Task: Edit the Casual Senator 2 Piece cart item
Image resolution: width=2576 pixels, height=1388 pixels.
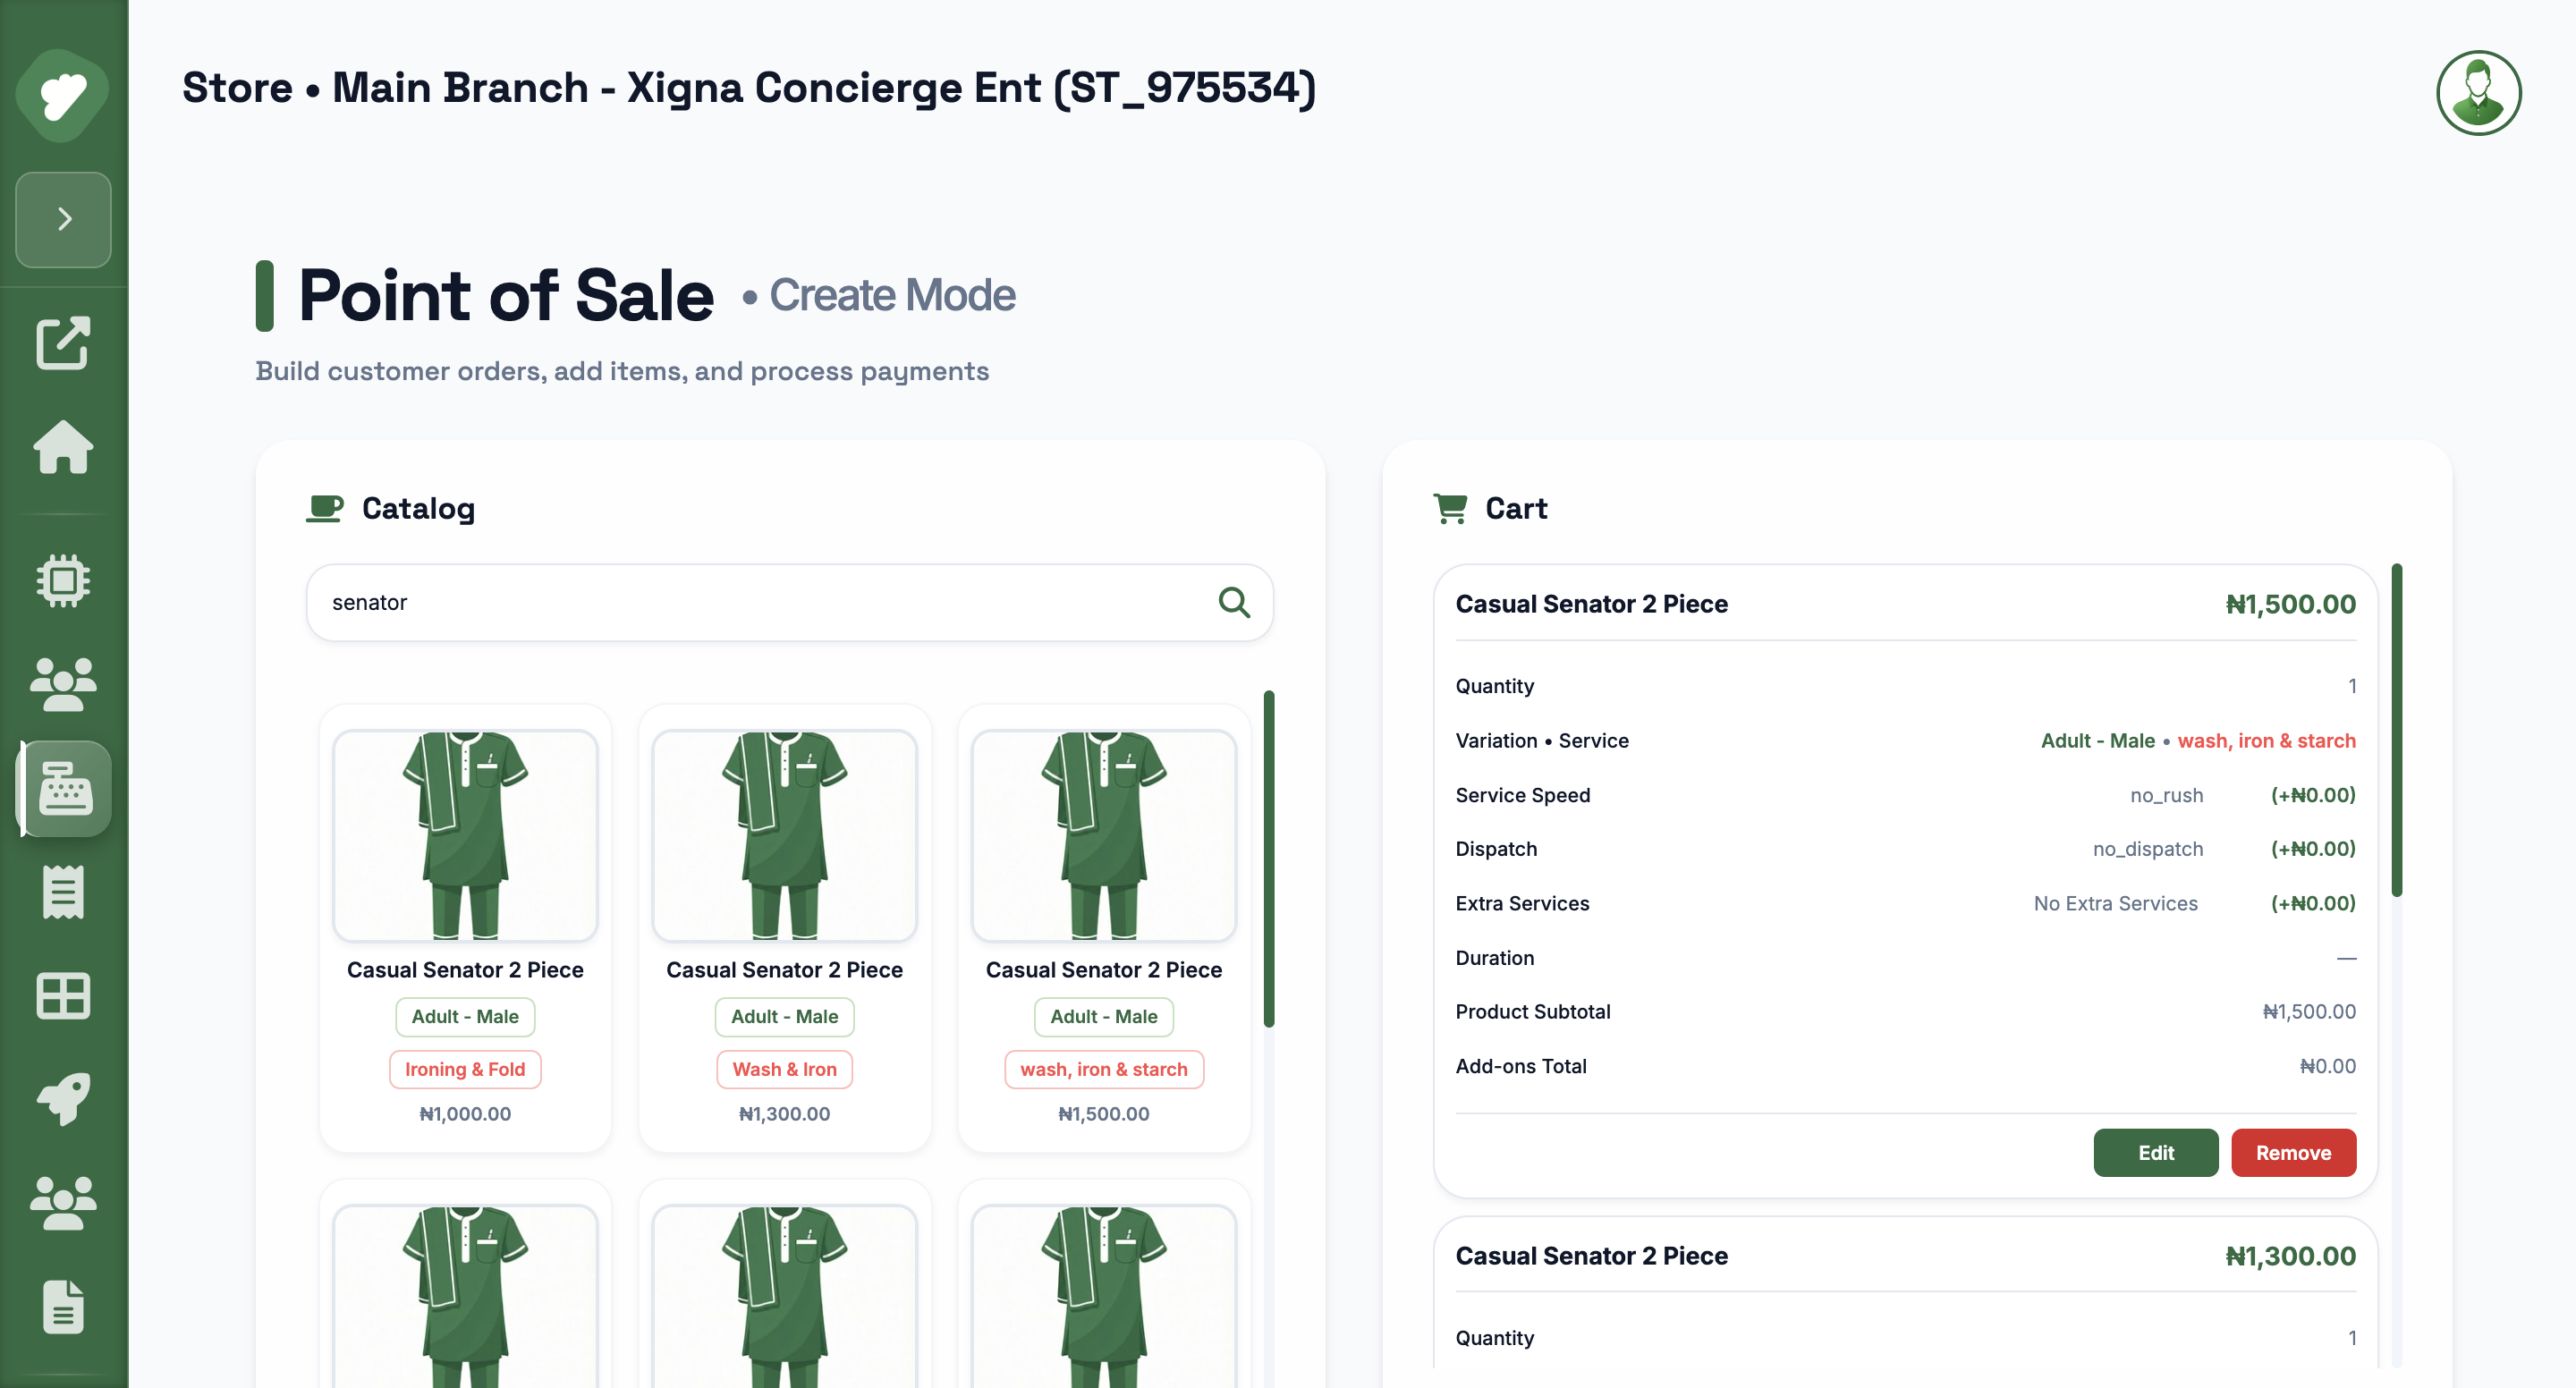Action: point(2156,1152)
